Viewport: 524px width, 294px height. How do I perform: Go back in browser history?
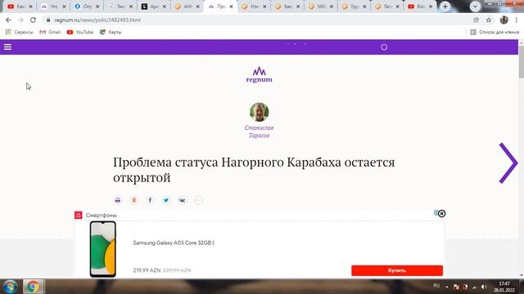tap(8, 20)
